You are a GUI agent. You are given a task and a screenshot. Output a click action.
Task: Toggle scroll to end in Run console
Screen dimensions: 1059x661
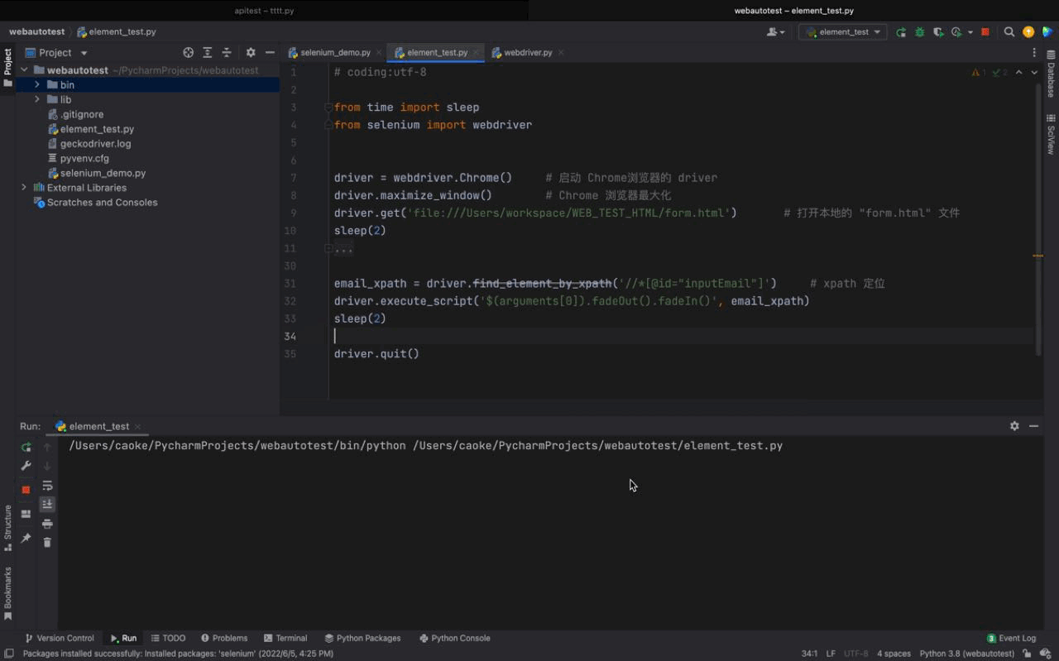[47, 504]
